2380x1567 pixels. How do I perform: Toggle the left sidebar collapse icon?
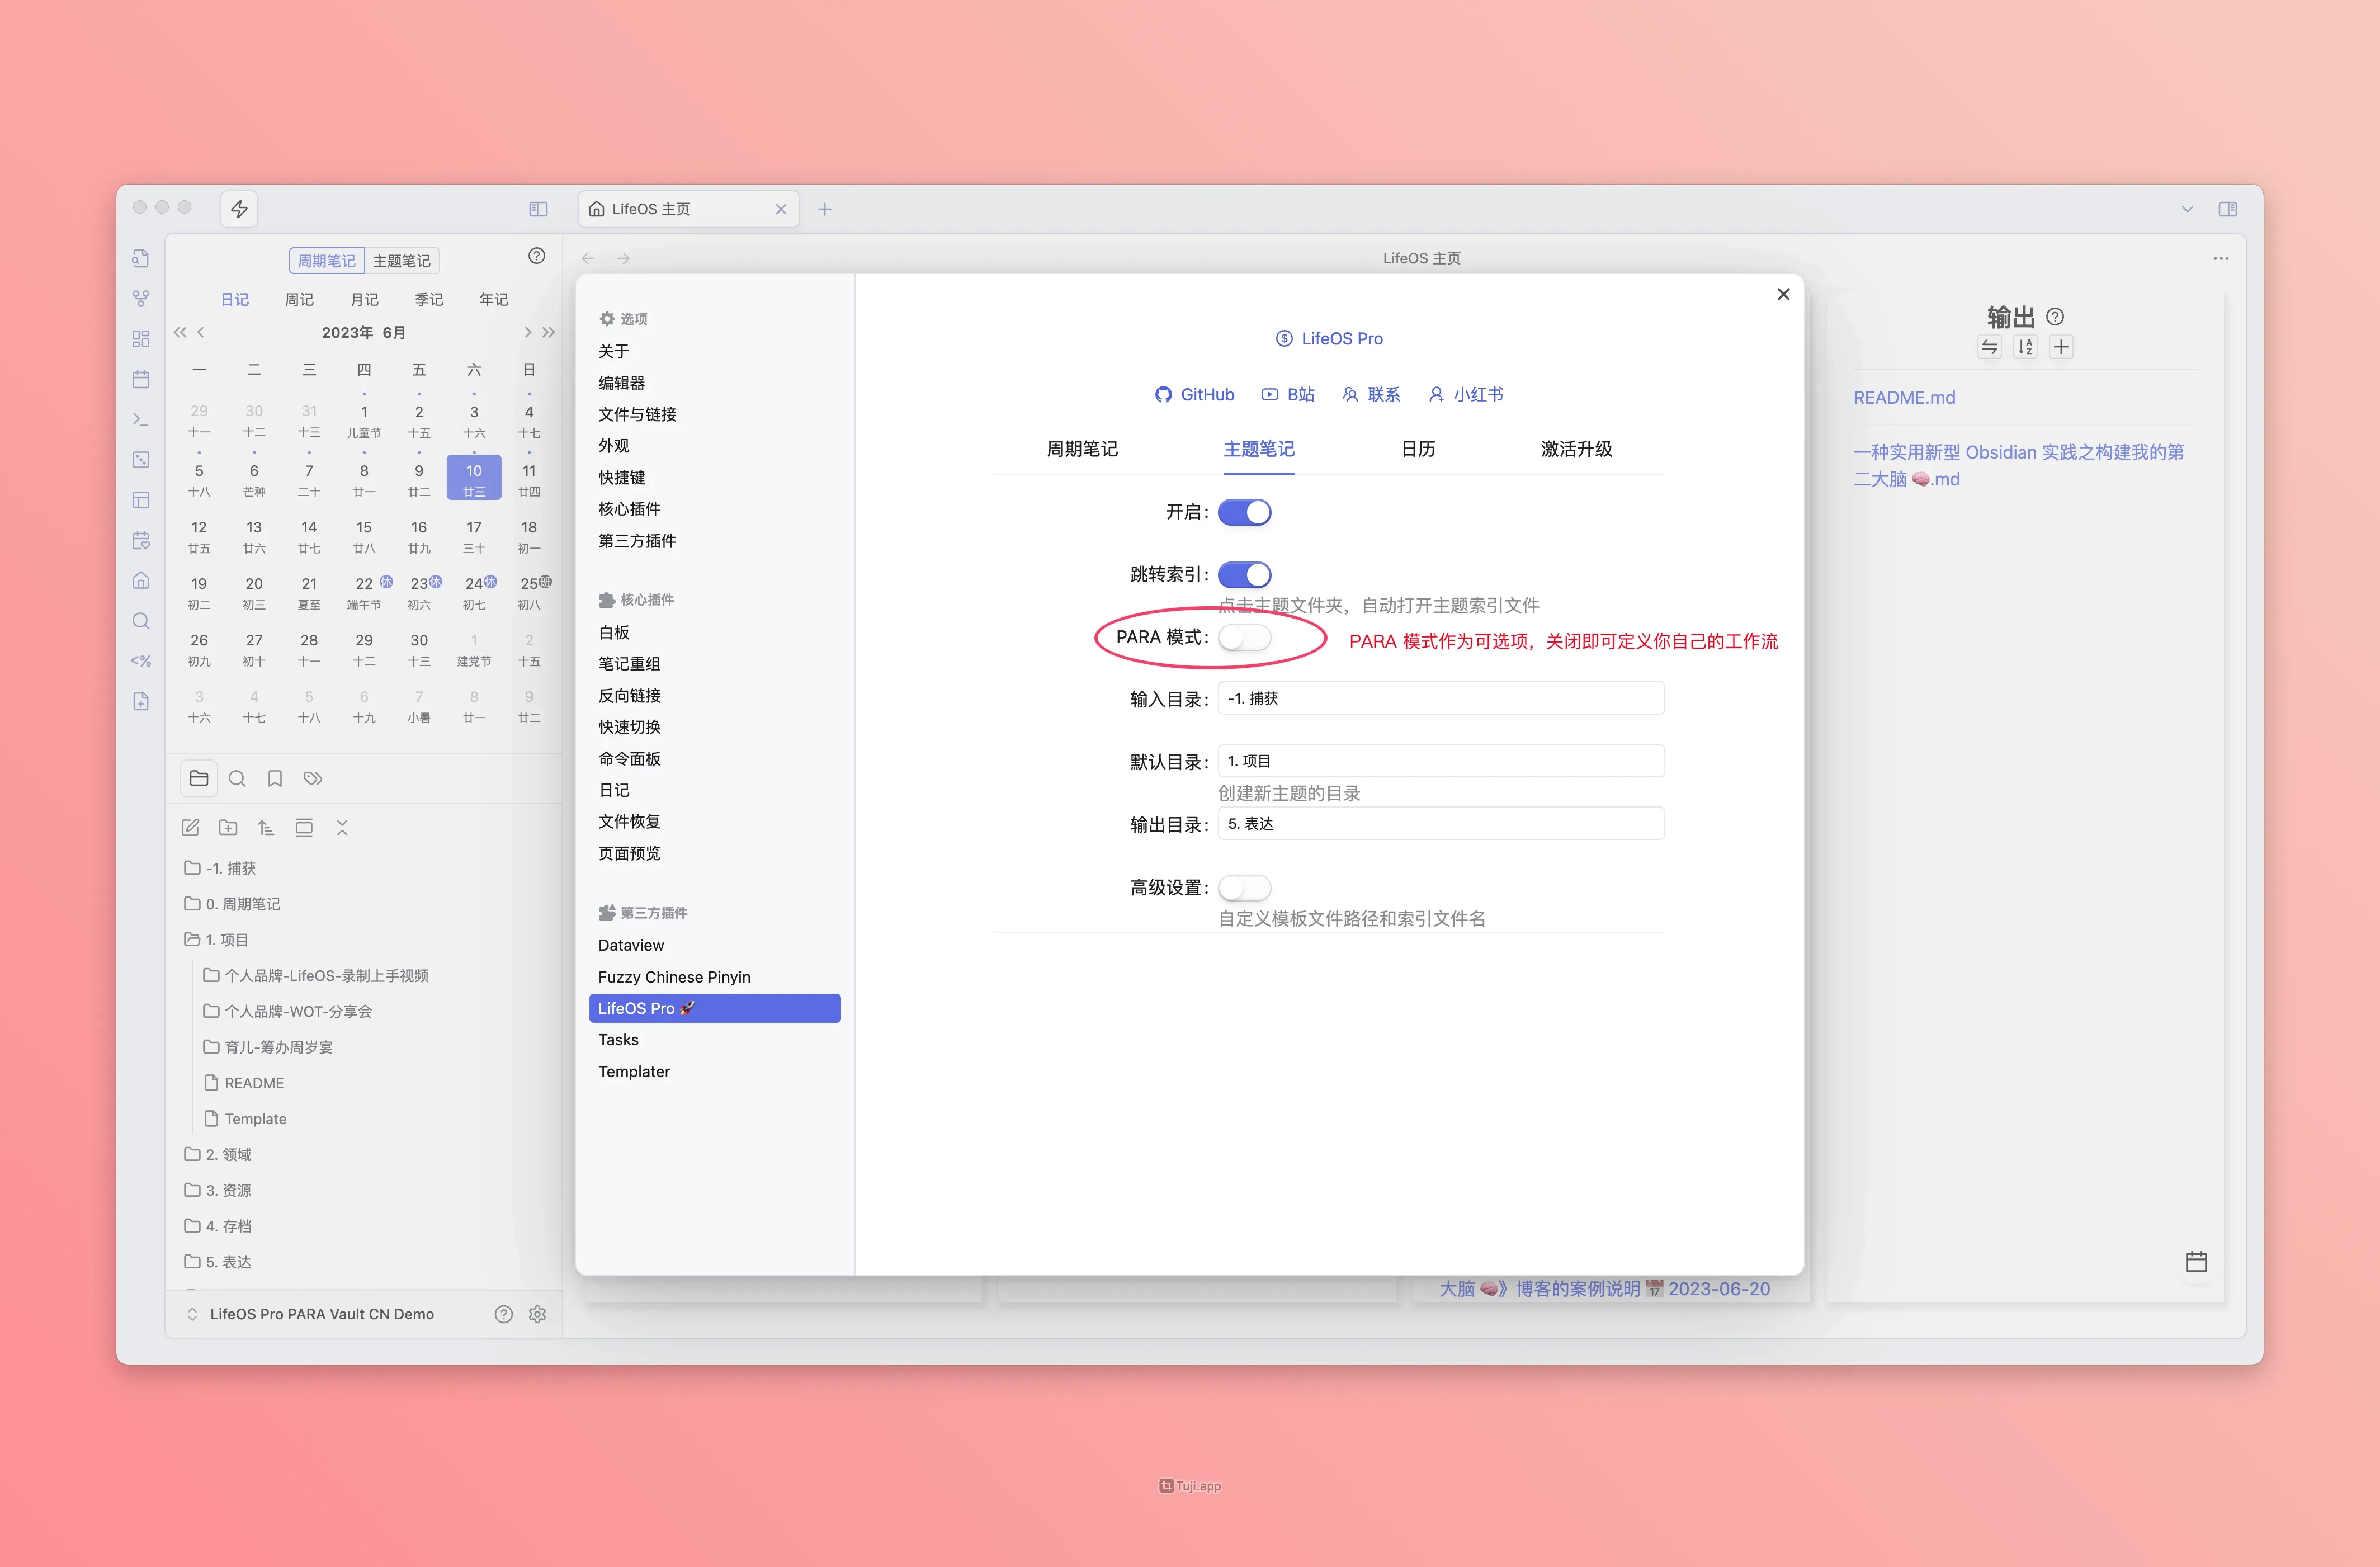pos(538,209)
